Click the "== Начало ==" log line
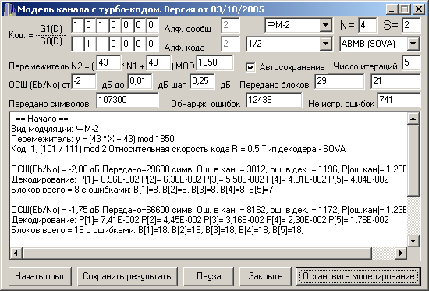429x291 pixels. click(41, 119)
